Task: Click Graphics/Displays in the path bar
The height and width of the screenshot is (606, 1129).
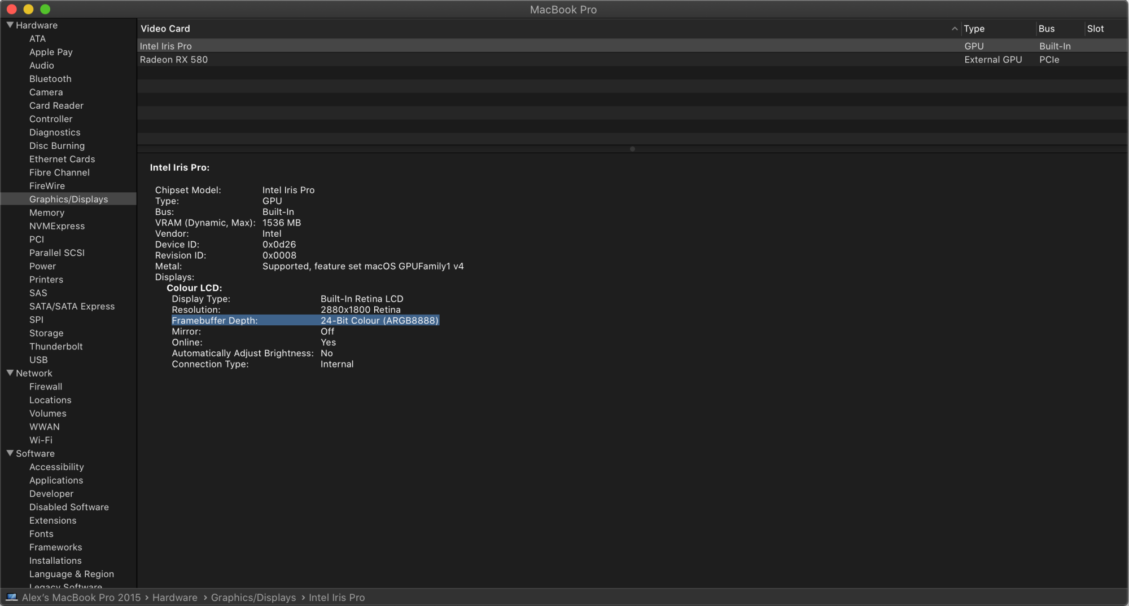Action: [x=253, y=598]
